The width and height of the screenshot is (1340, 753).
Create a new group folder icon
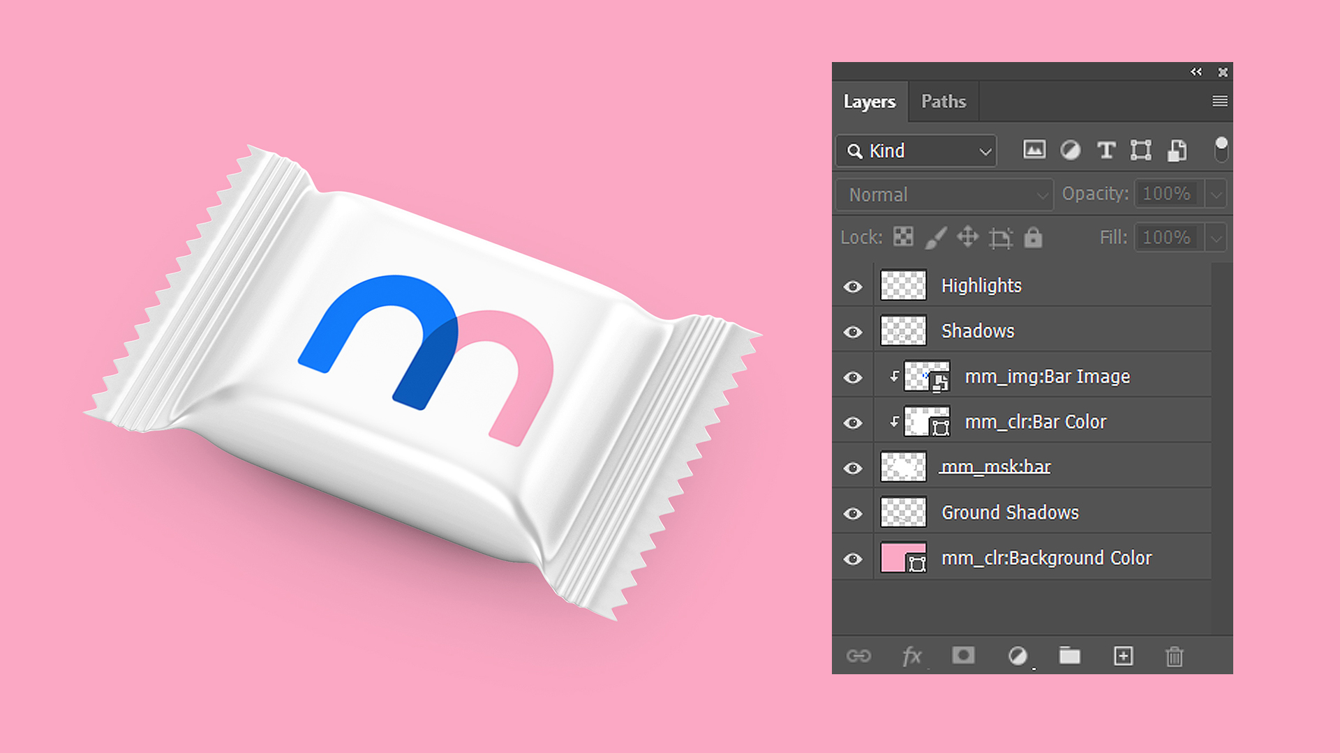1069,656
